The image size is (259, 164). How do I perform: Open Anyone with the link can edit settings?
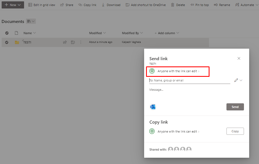(177, 71)
